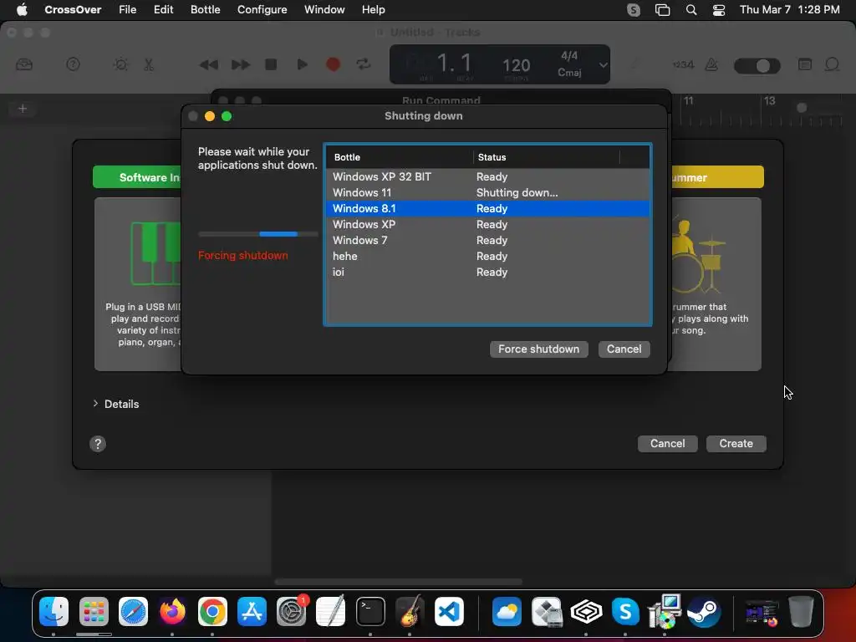The width and height of the screenshot is (856, 642).
Task: Open the Edit menu
Action: click(163, 9)
